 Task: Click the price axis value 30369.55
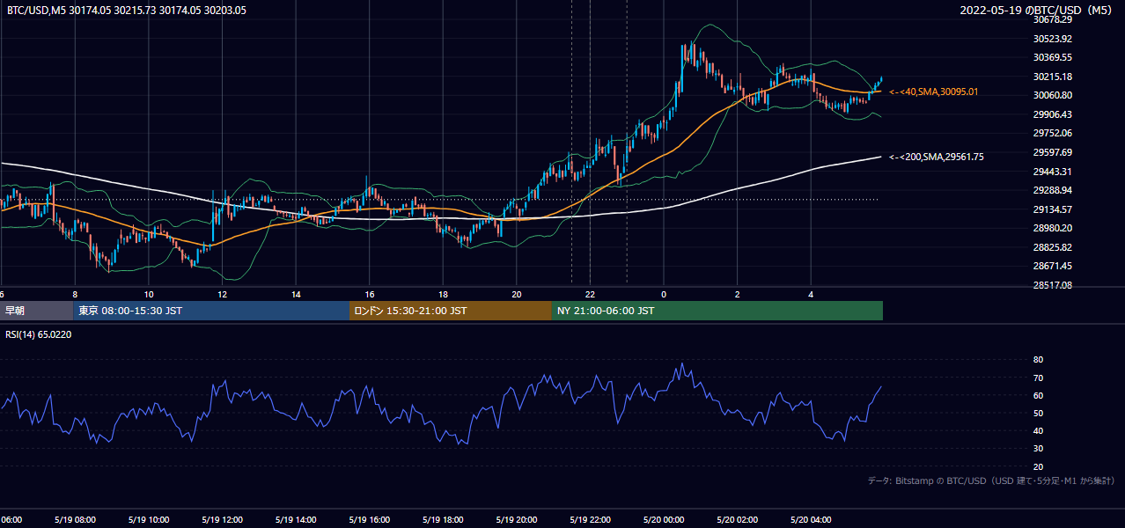click(x=1054, y=57)
